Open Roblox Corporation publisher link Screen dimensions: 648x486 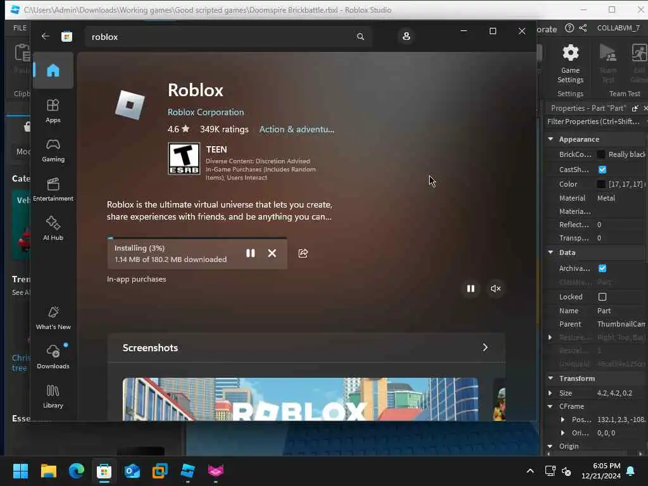[x=206, y=112]
